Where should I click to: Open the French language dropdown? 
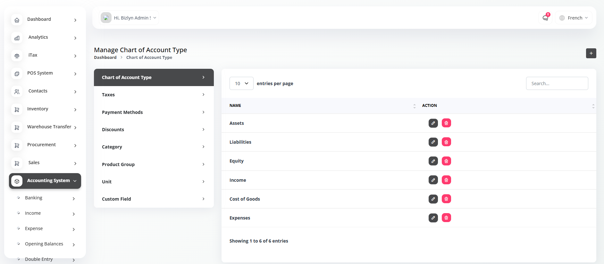tap(574, 18)
